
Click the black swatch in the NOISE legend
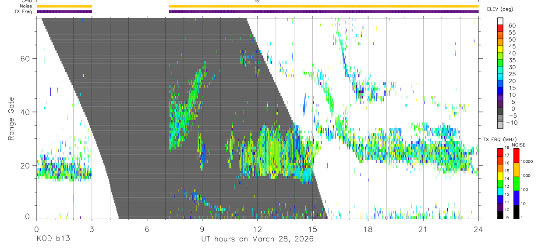[517, 211]
